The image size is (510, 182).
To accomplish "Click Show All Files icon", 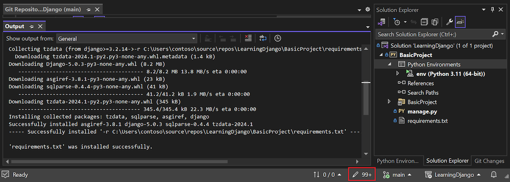I will (435, 22).
